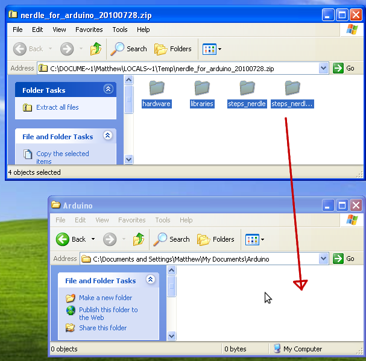Viewport: 366px width, 361px height.
Task: Click zip window sidebar scrollbar thumb
Action: (128, 99)
